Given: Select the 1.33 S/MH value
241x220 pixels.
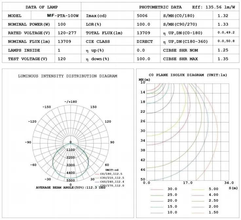Looking at the screenshot, I should [223, 24].
